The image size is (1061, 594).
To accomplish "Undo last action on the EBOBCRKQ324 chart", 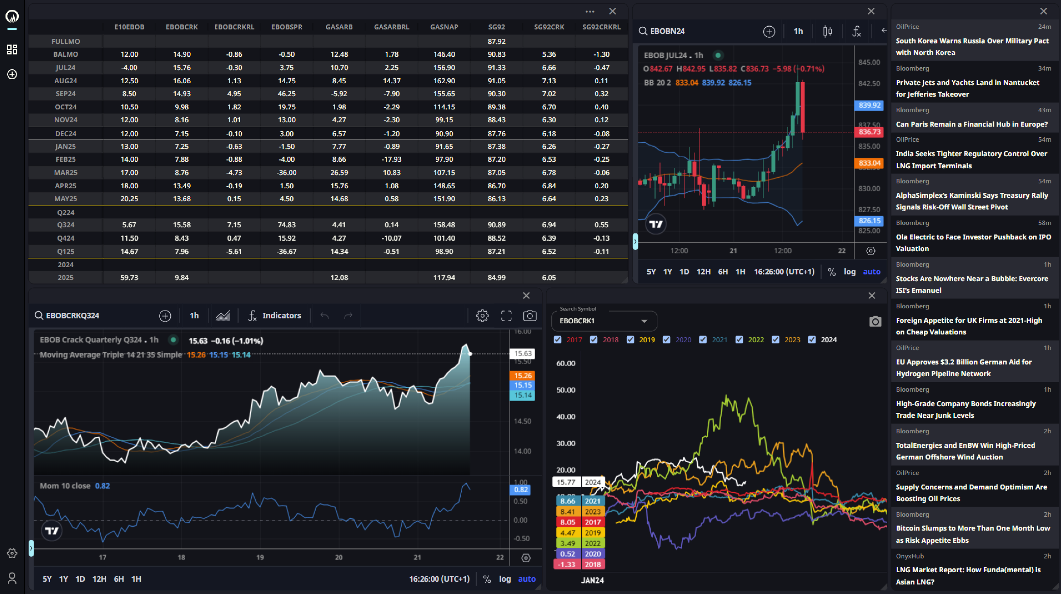I will [324, 315].
